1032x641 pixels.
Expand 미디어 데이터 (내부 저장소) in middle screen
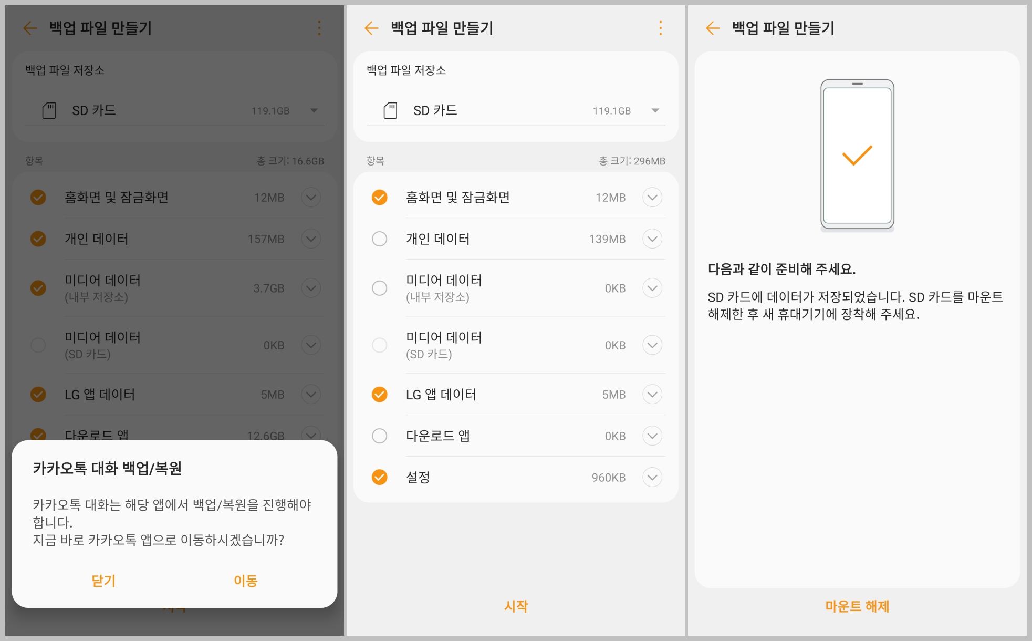tap(652, 288)
